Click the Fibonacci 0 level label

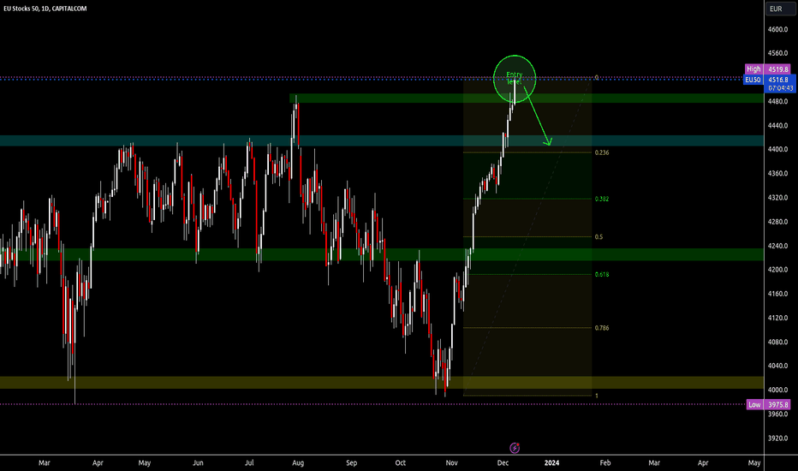click(x=597, y=78)
